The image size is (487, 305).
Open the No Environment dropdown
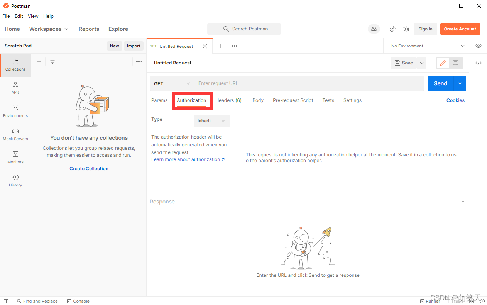point(428,46)
